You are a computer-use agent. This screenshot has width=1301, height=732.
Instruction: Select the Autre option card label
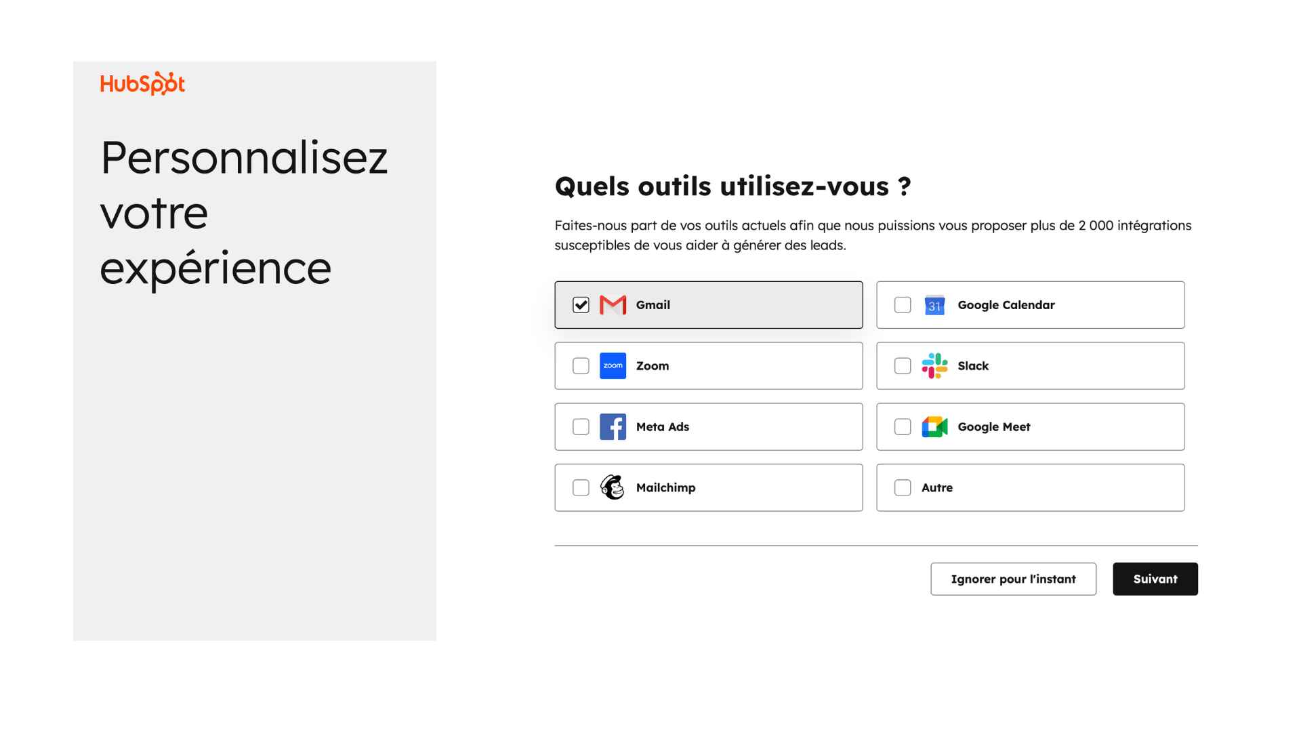point(937,487)
